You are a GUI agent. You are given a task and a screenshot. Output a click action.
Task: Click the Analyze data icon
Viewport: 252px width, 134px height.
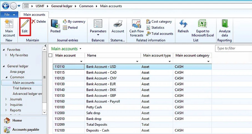pyautogui.click(x=225, y=24)
